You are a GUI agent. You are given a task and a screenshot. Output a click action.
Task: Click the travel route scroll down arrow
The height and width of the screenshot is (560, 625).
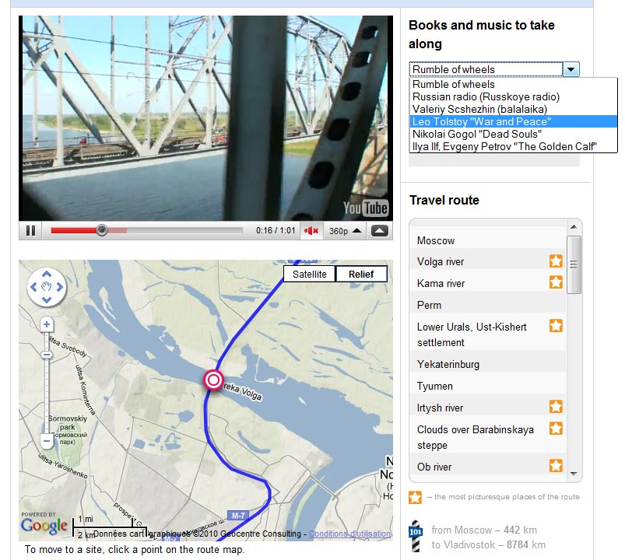coord(574,474)
